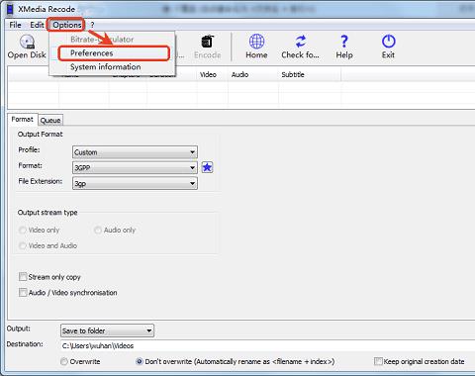Click the XMedia Recode title bar app icon
The image size is (475, 376).
coord(11,9)
